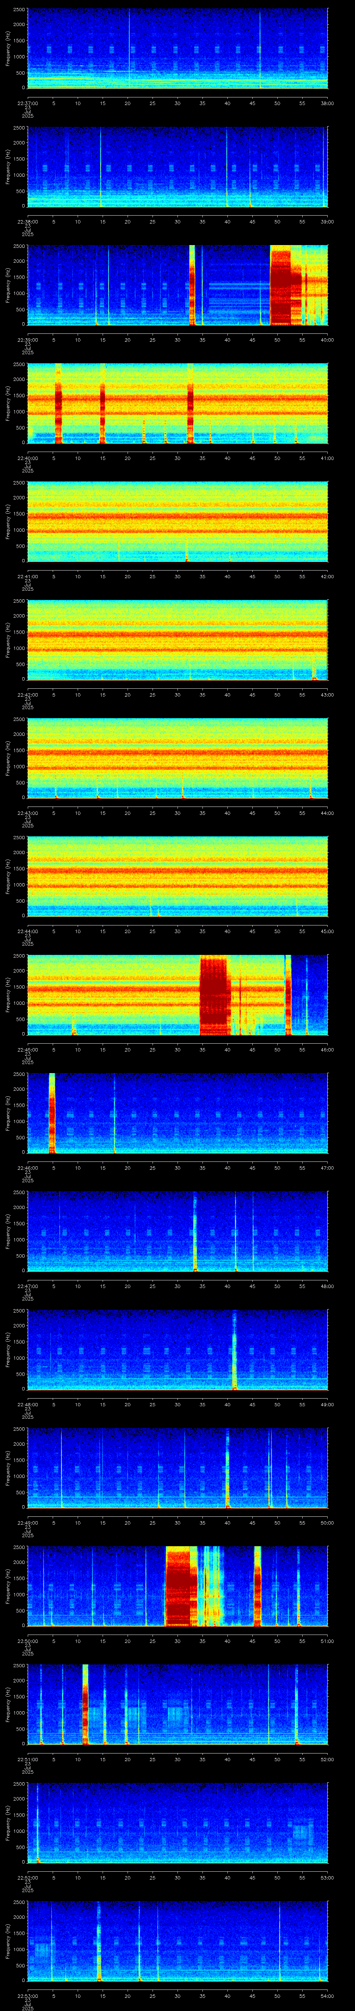
Task: Click the 22:48:00 start time label
Action: pos(27,1404)
